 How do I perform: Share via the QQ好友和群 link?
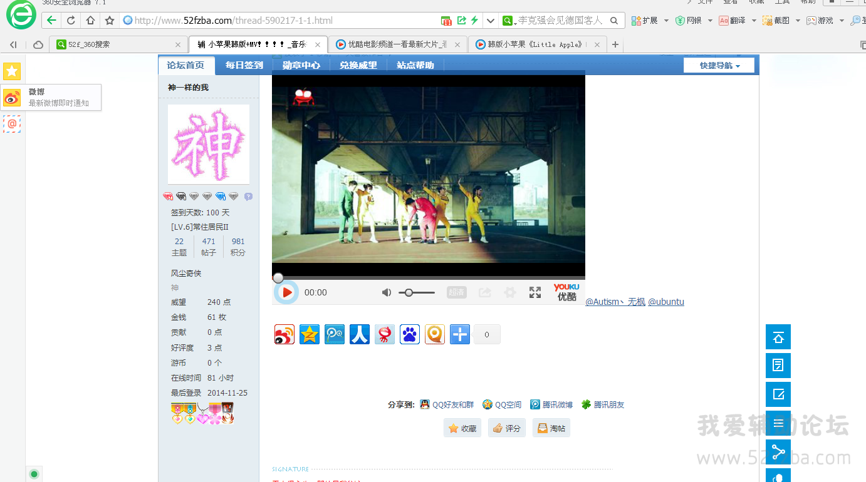(x=447, y=404)
